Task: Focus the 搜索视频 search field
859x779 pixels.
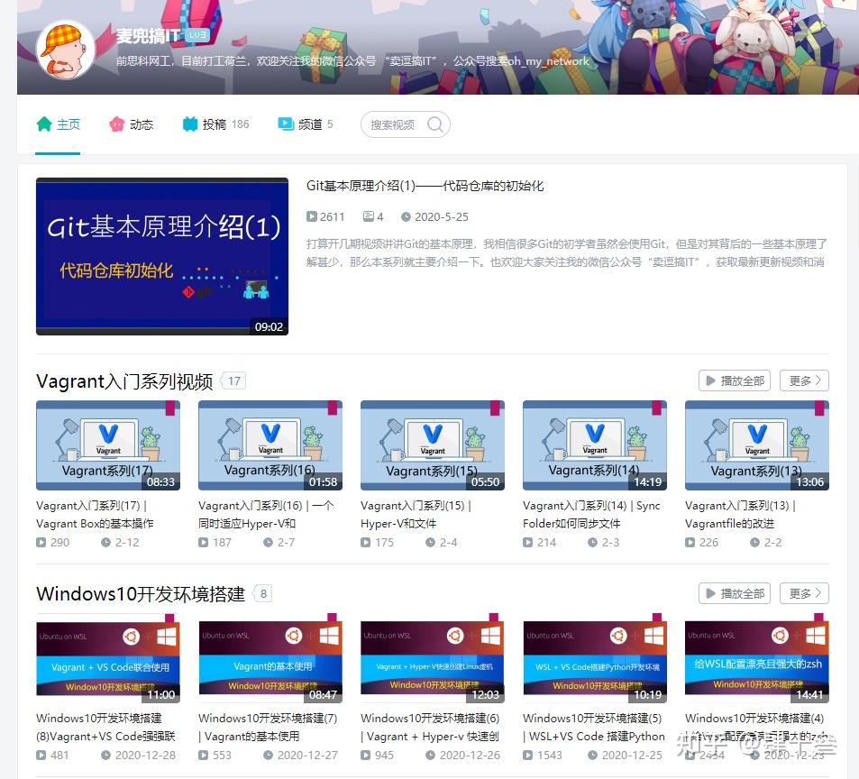Action: 406,125
